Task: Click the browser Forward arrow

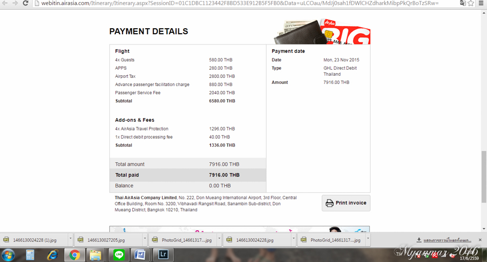Action: [x=15, y=3]
